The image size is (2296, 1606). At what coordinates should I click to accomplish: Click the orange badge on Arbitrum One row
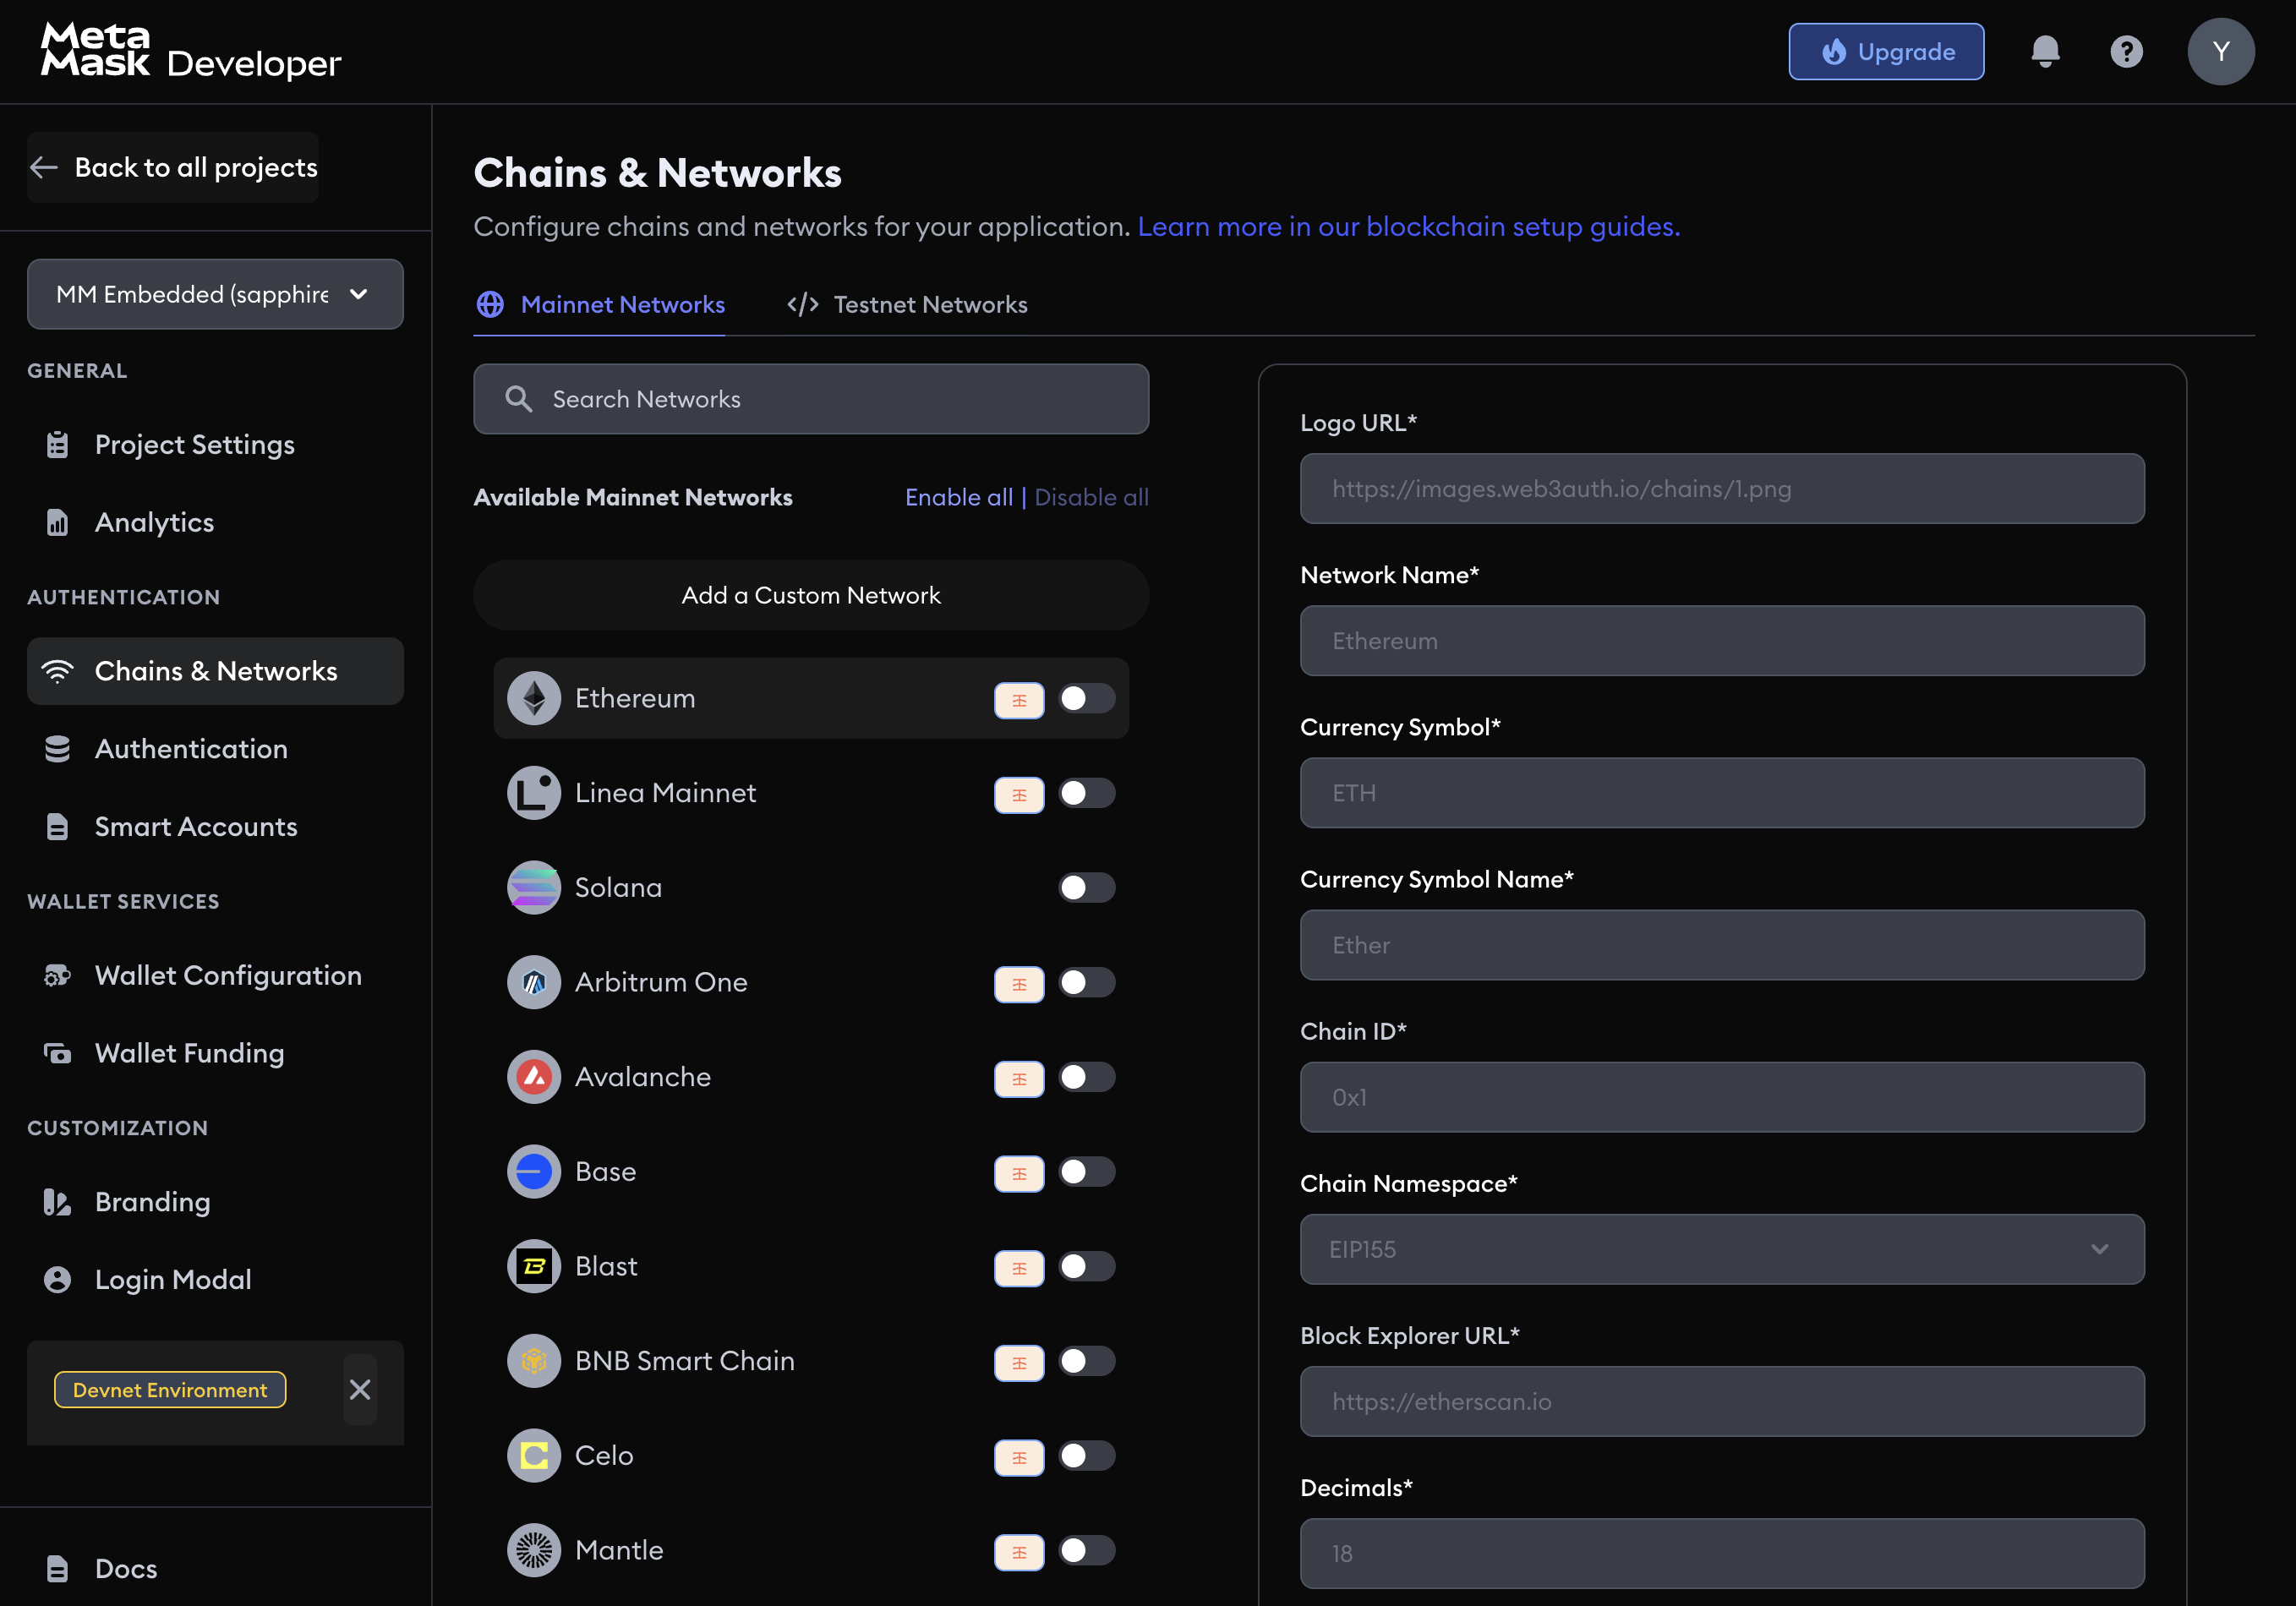[x=1019, y=984]
